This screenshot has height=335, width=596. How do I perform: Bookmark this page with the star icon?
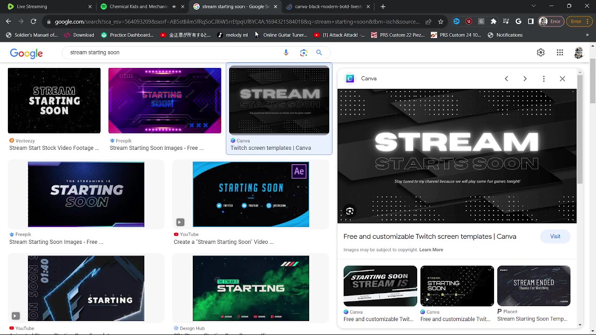440,21
